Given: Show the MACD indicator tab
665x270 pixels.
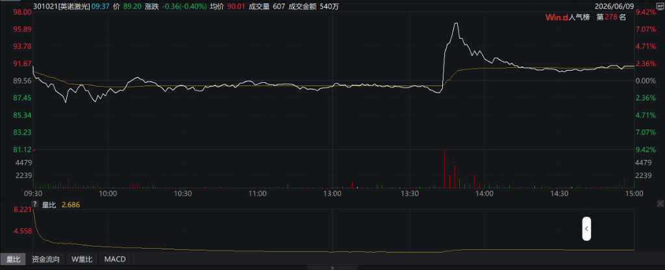Looking at the screenshot, I should click(115, 259).
